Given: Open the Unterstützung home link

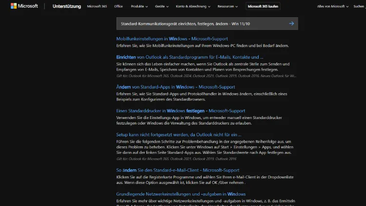Looking at the screenshot, I should tap(67, 6).
